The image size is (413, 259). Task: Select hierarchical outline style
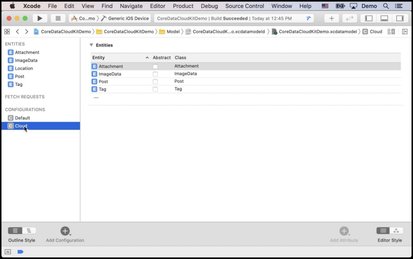(x=29, y=231)
